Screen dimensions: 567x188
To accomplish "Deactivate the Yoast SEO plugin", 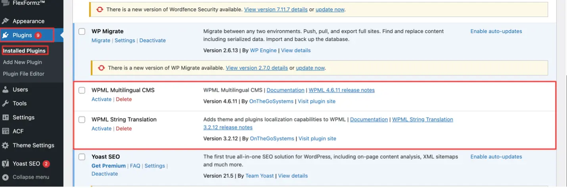I will click(105, 174).
